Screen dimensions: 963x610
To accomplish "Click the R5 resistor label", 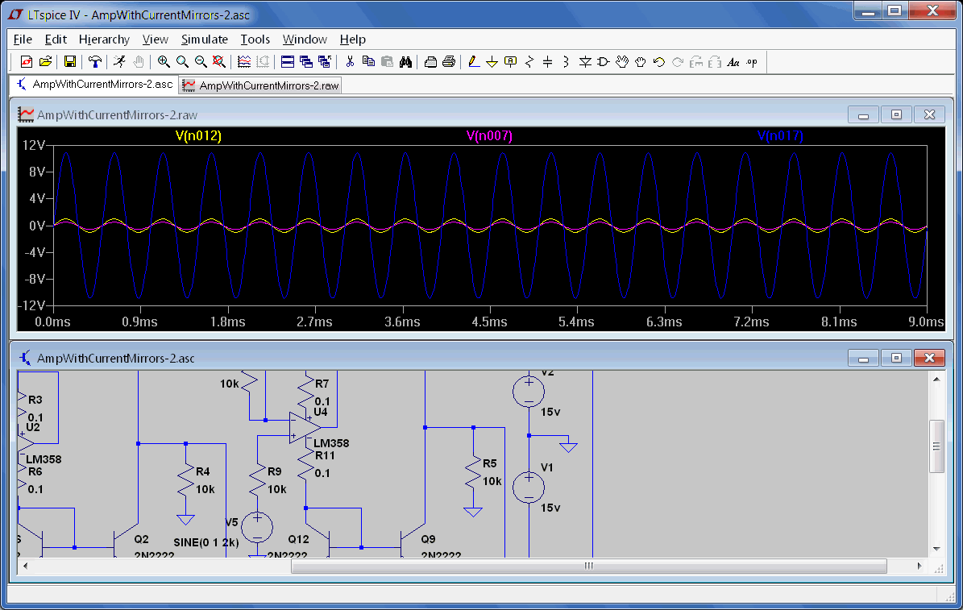I will point(489,464).
